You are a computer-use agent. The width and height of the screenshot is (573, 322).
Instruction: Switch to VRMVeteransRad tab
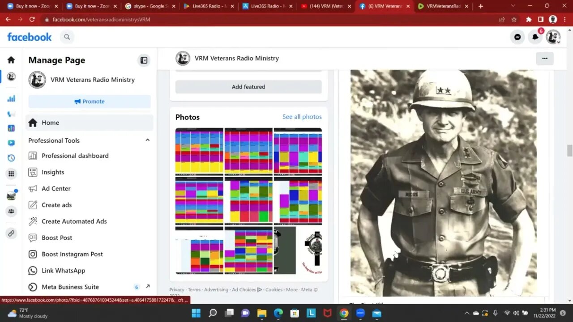click(x=443, y=6)
